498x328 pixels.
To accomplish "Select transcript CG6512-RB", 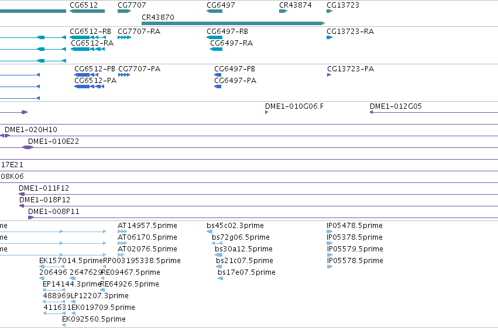I will pos(88,37).
